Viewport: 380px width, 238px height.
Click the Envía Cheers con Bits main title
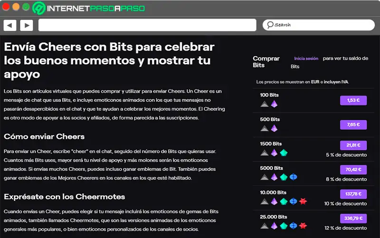click(x=109, y=61)
